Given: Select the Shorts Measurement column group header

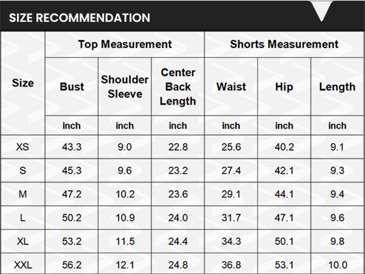Looking at the screenshot, I should [x=284, y=44].
